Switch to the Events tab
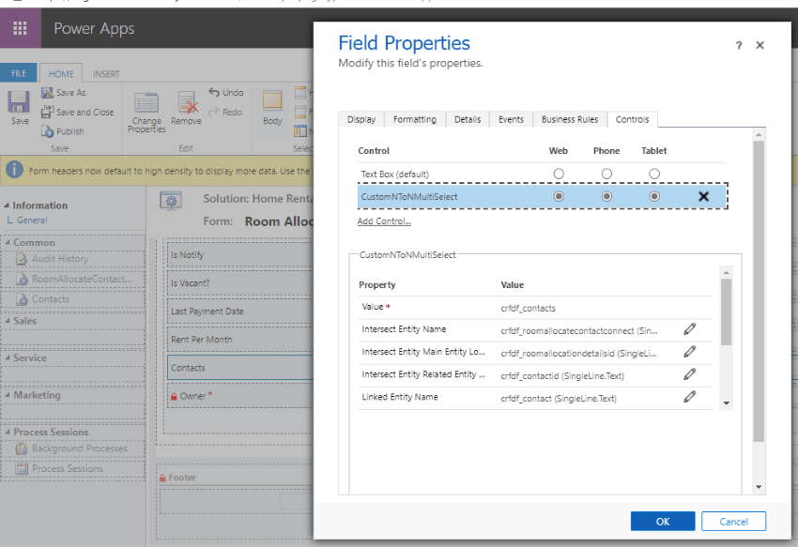This screenshot has width=798, height=547. click(x=511, y=119)
